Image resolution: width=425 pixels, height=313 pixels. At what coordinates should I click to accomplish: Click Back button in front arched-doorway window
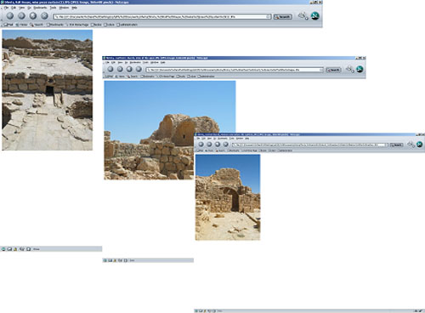coord(201,145)
